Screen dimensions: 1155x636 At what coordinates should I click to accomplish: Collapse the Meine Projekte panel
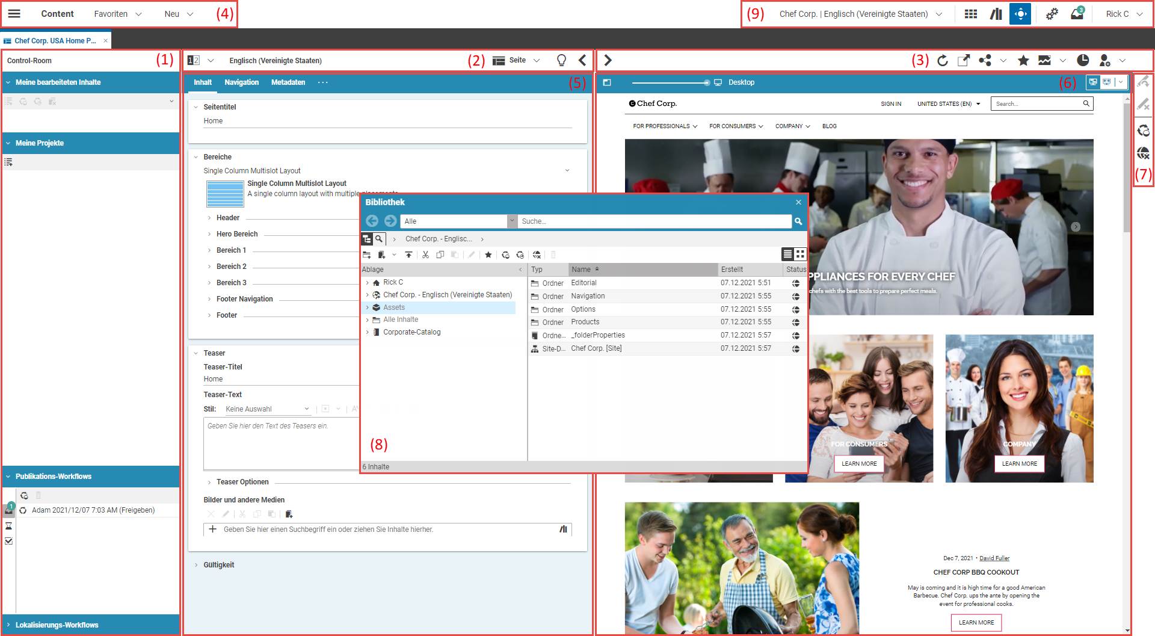[8, 143]
